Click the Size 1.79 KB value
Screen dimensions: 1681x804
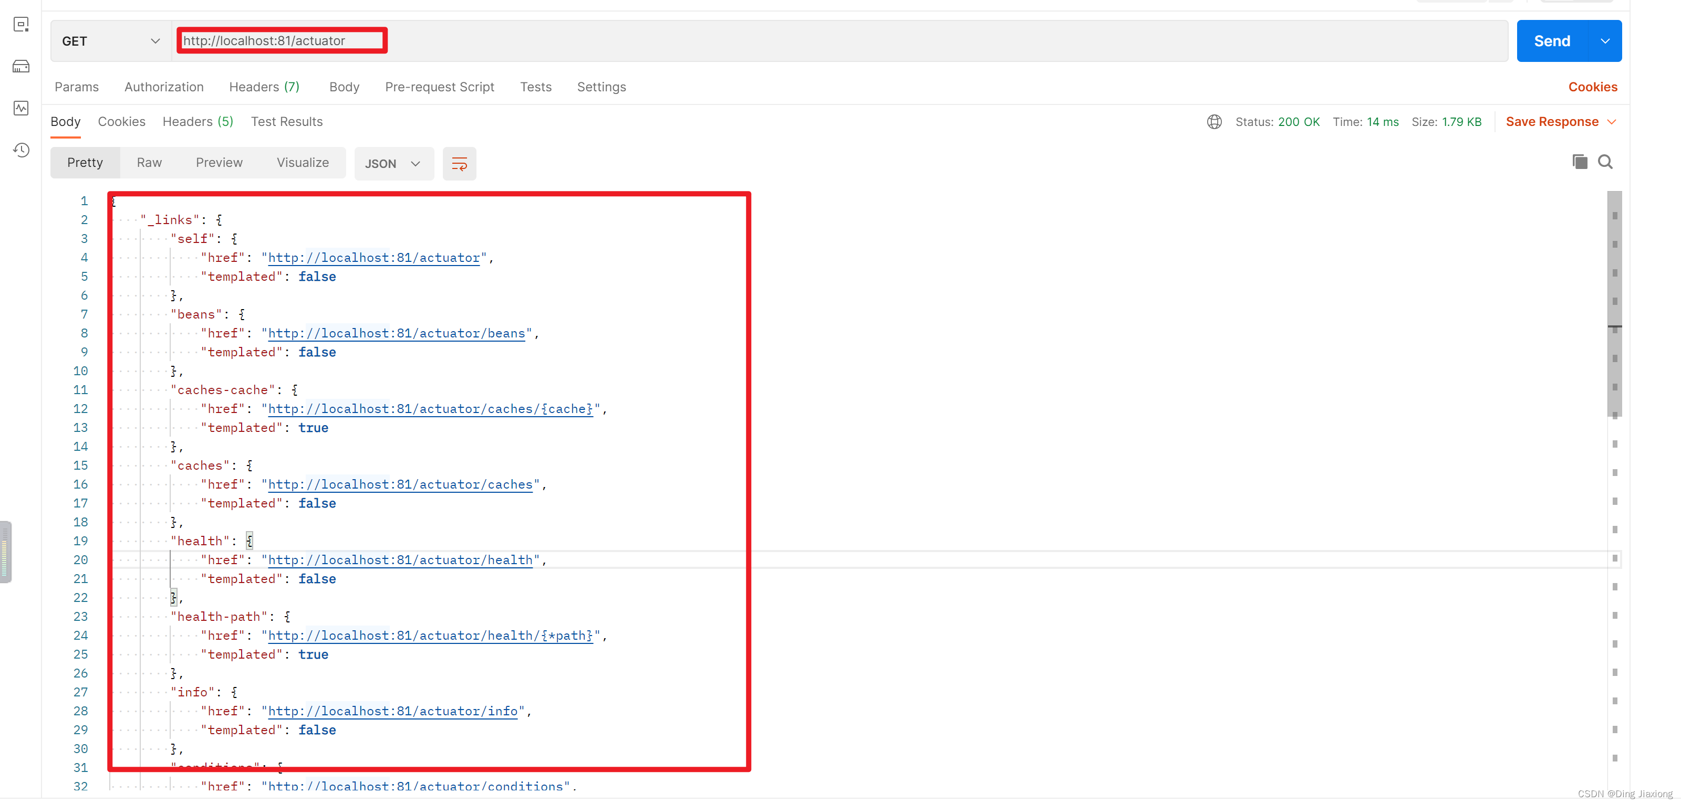[x=1462, y=122]
